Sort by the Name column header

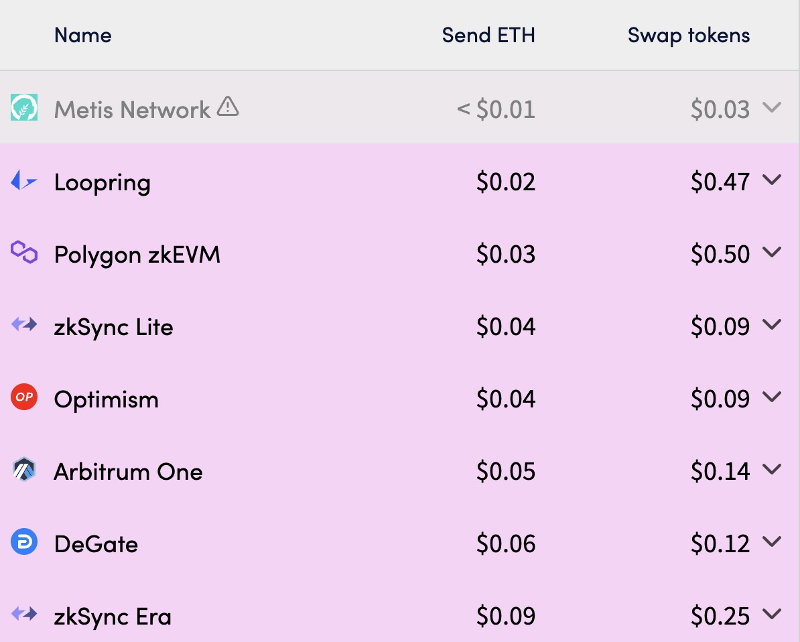click(x=83, y=35)
